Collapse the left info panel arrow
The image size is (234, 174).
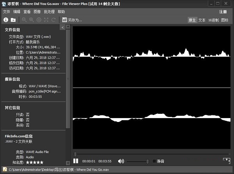(x=62, y=28)
